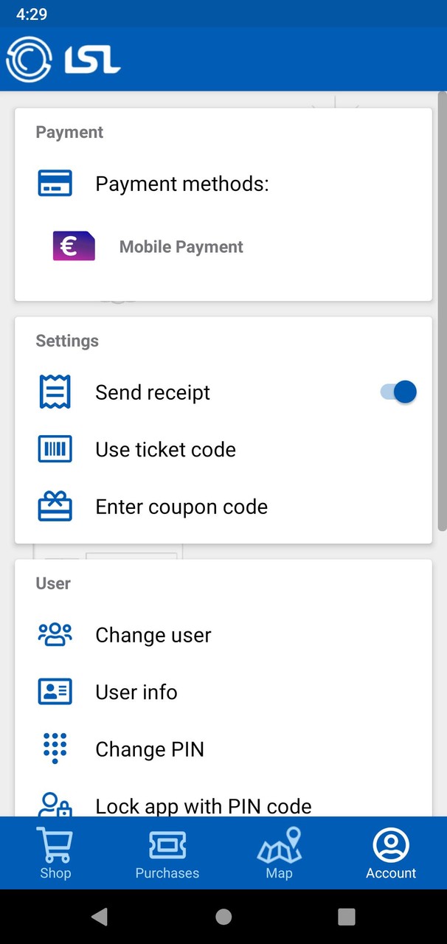This screenshot has height=944, width=447.
Task: Open Use ticket code option
Action: (x=166, y=450)
